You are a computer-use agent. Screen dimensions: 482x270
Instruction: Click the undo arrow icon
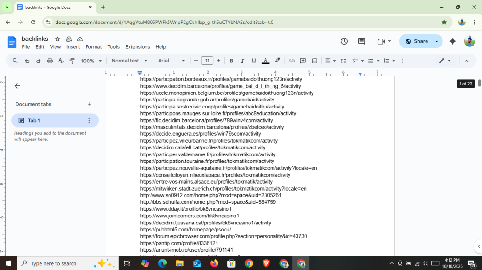pos(27,61)
